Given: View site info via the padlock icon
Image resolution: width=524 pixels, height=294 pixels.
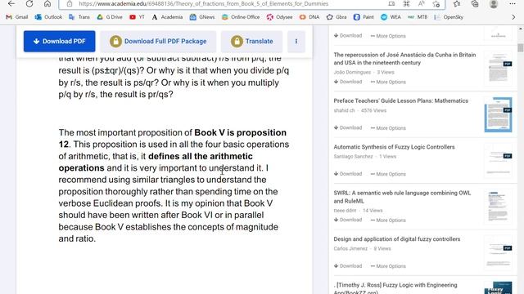Looking at the screenshot, I should pos(70,3).
